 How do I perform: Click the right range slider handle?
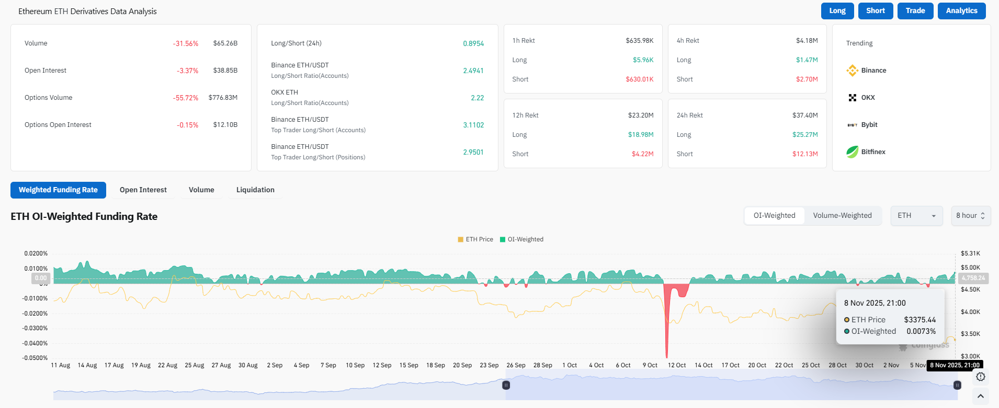(957, 385)
